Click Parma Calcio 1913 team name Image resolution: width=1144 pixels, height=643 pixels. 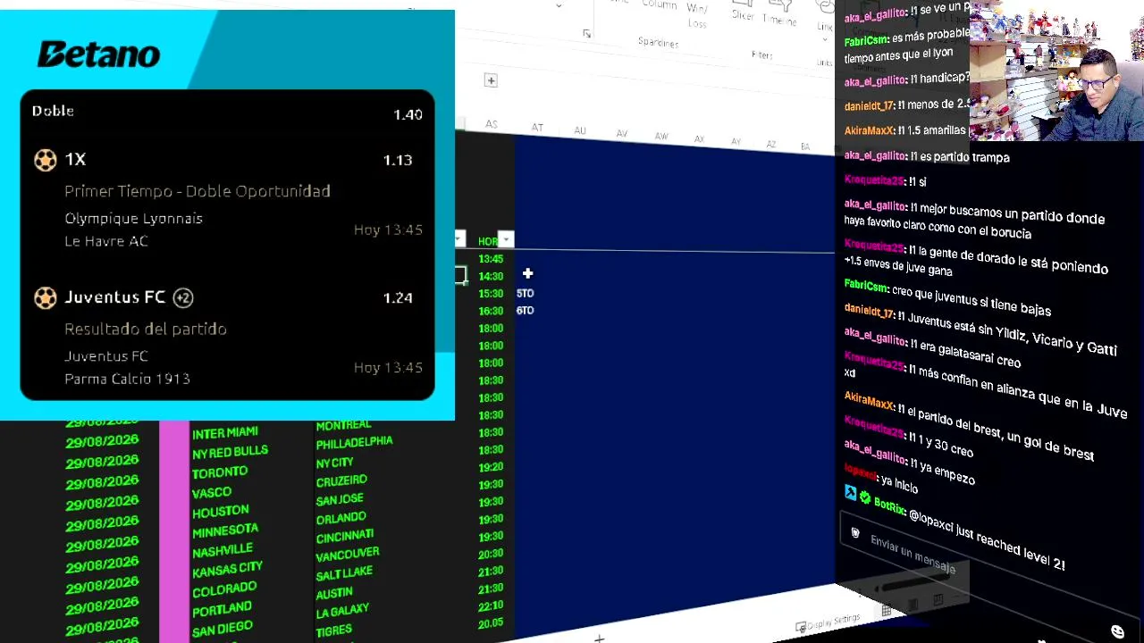127,379
